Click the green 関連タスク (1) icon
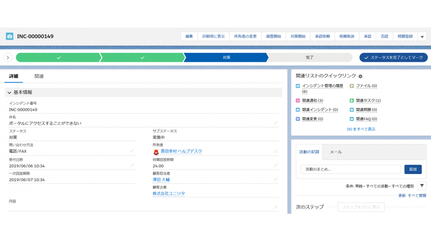 pos(352,101)
